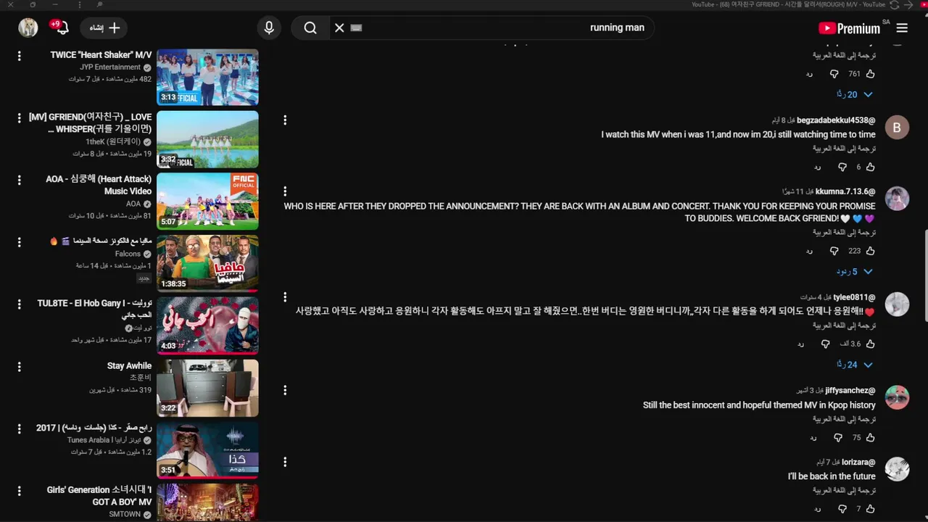Start voice search with microphone
This screenshot has height=522, width=928.
pos(269,28)
